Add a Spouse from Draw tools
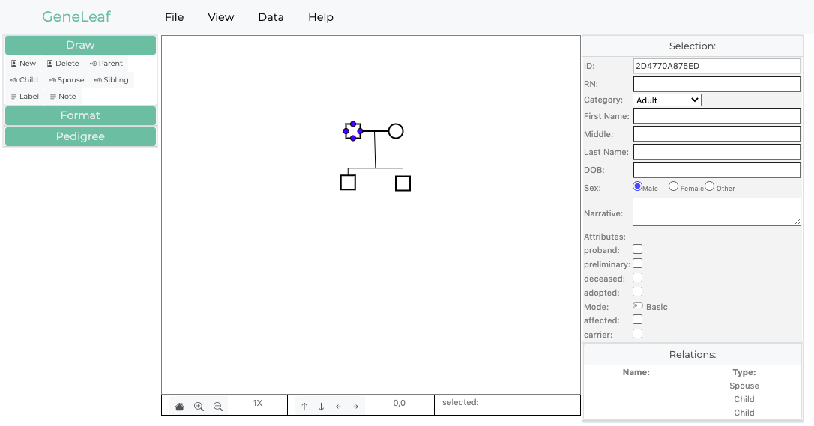Viewport: 814px width, 426px height. click(x=67, y=80)
